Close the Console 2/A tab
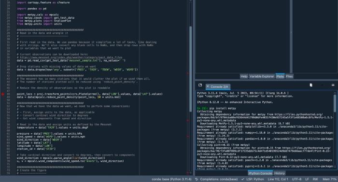This screenshot has width=338, height=182. (208, 86)
